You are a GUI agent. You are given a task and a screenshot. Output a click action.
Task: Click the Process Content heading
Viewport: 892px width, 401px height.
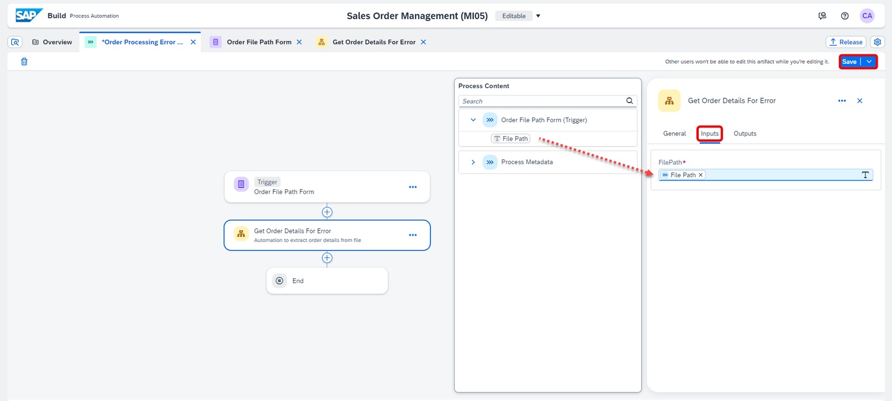click(x=484, y=86)
